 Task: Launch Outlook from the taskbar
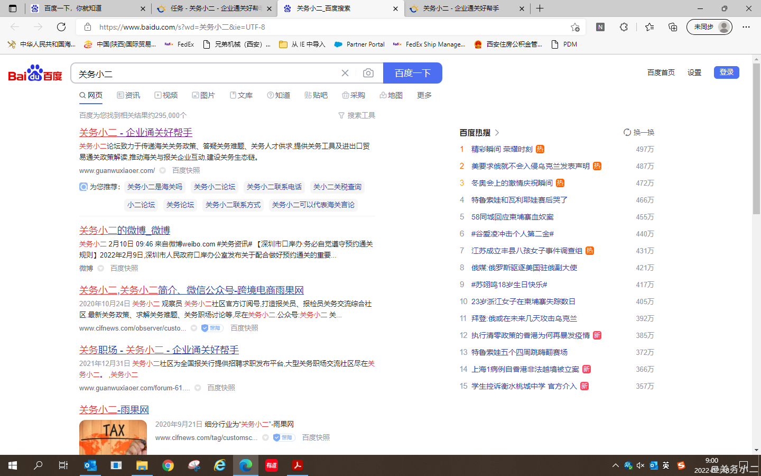[x=90, y=465]
